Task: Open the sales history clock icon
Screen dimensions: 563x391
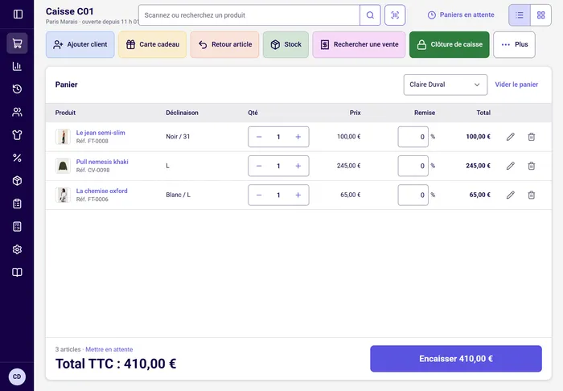Action: coord(17,89)
